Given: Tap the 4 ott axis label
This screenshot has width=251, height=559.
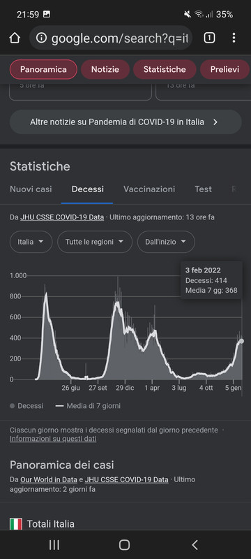Looking at the screenshot, I should coord(206,388).
